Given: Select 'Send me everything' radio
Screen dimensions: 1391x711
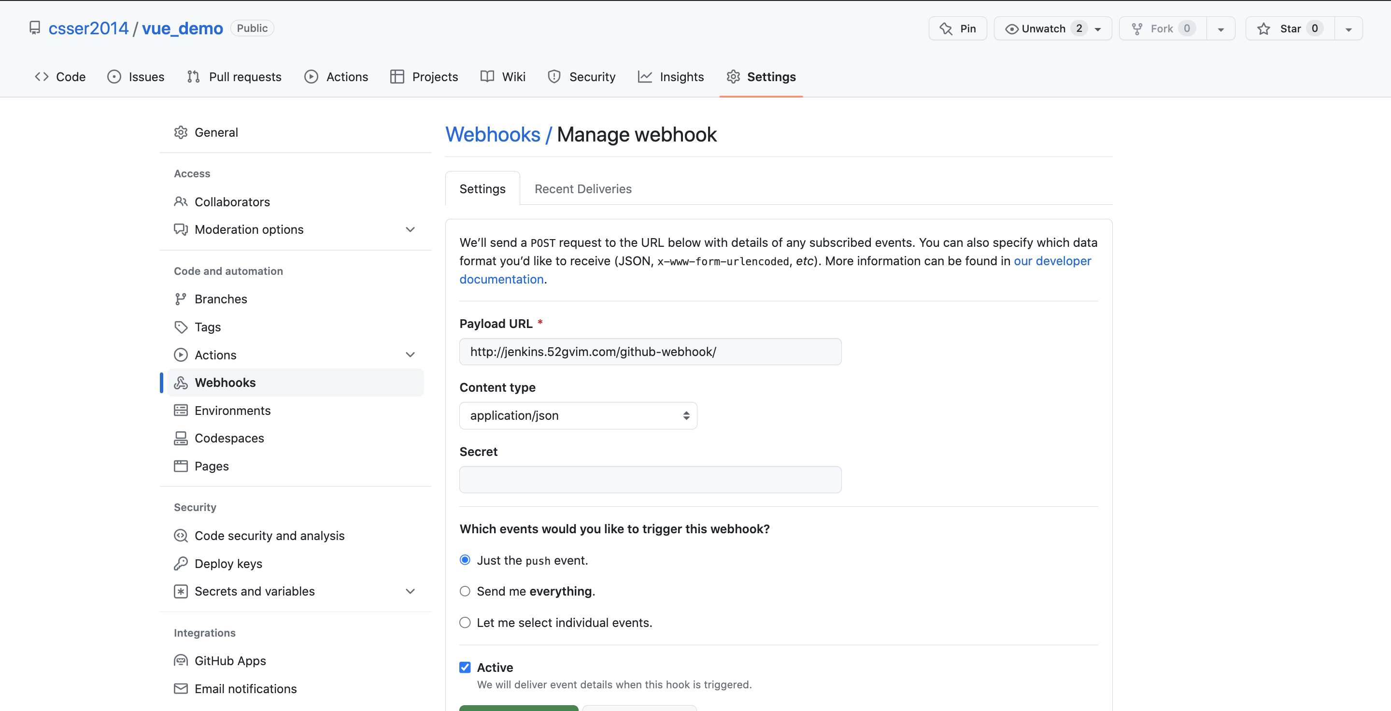Looking at the screenshot, I should (465, 591).
